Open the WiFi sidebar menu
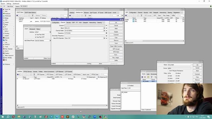 tap(6, 12)
